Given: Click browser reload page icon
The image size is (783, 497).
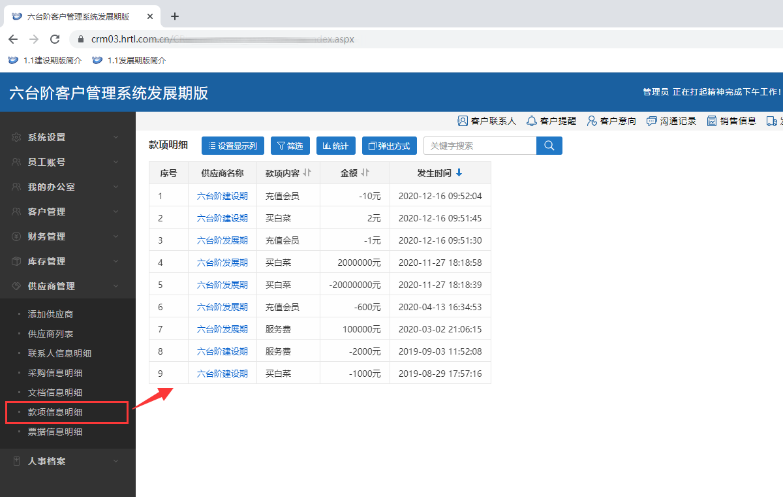Looking at the screenshot, I should tap(55, 39).
